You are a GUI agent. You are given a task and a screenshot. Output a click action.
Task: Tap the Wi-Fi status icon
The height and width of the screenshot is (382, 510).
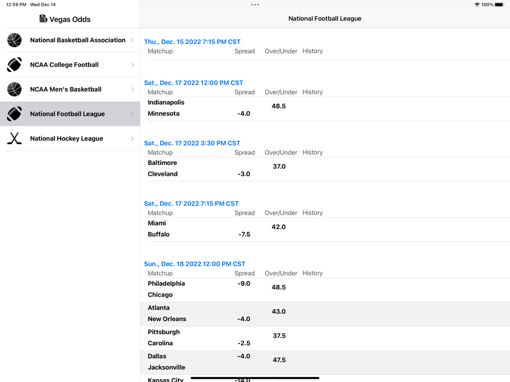477,5
